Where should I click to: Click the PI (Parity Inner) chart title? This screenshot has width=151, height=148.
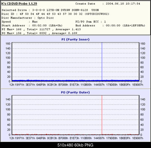75,40
